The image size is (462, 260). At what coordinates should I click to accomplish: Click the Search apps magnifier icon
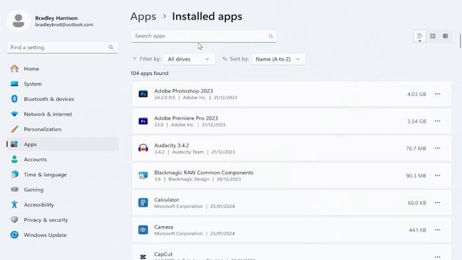[x=271, y=36]
